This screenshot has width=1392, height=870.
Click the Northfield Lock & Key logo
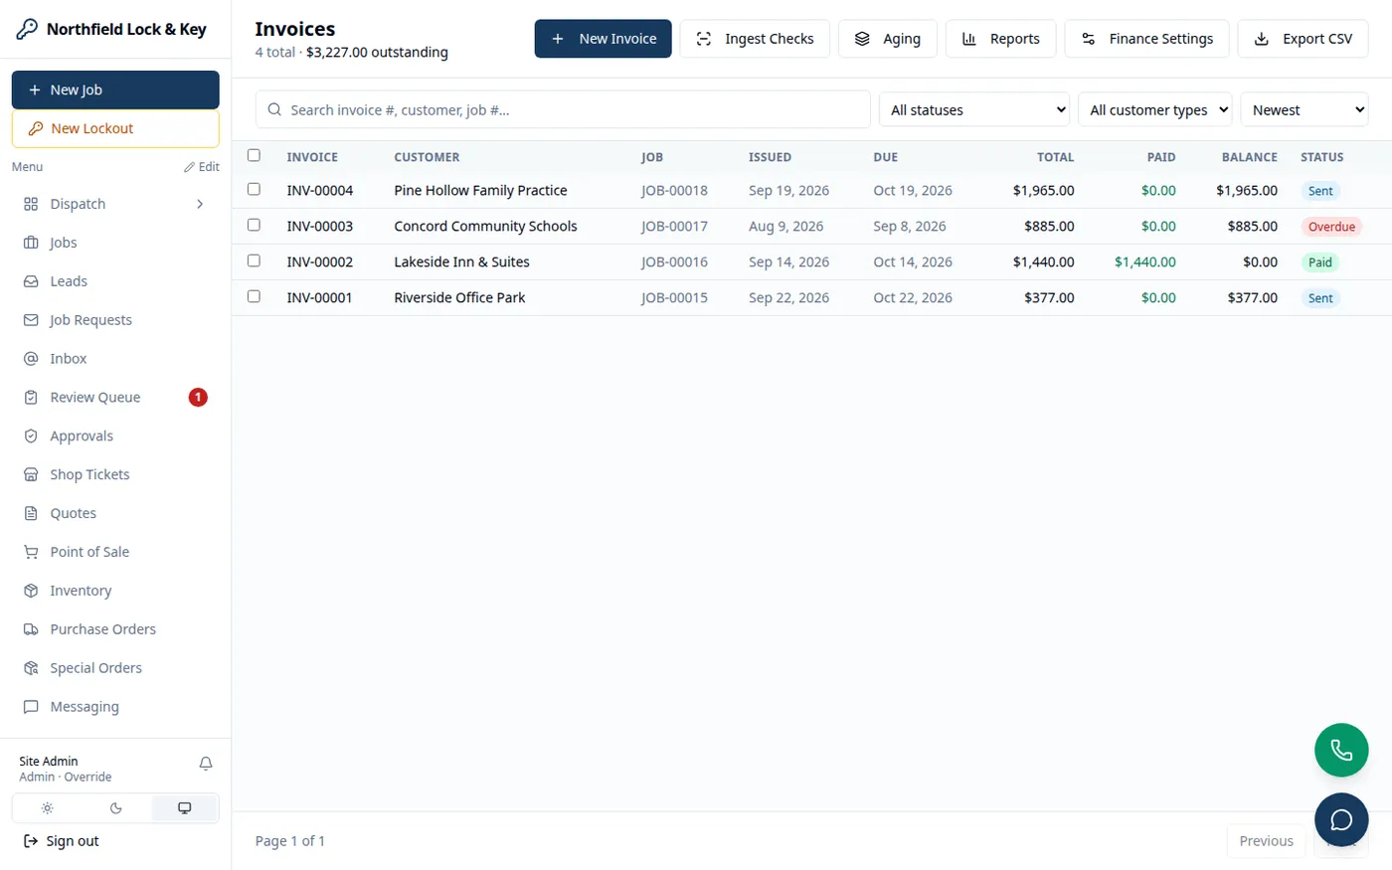(28, 29)
